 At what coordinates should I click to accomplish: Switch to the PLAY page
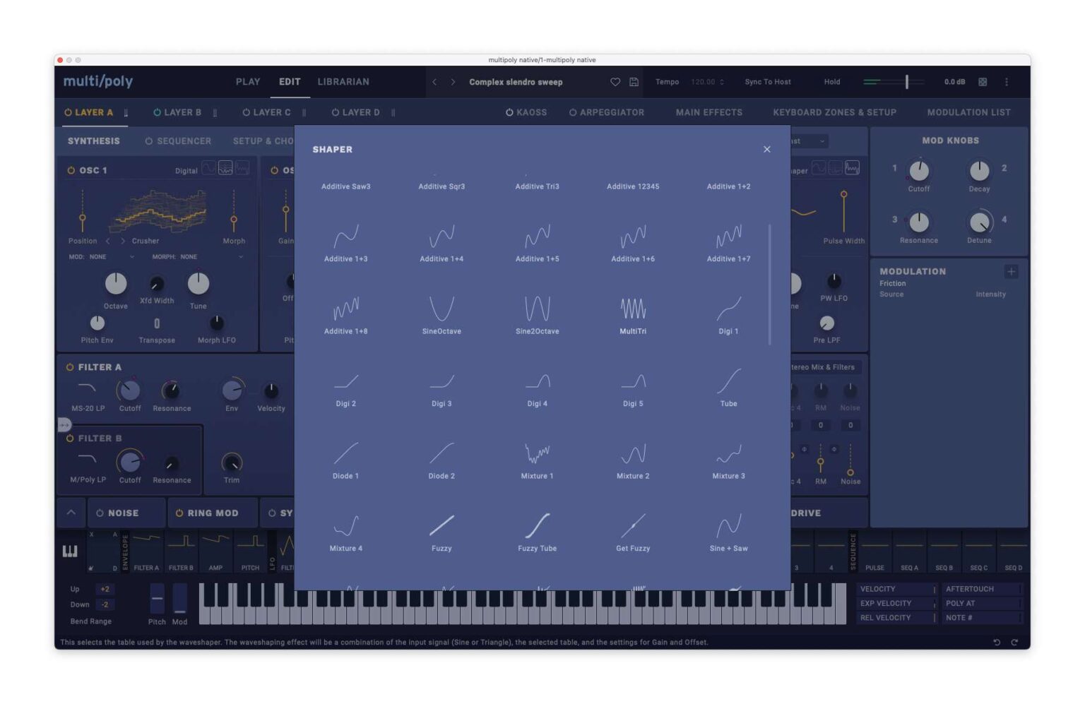248,82
